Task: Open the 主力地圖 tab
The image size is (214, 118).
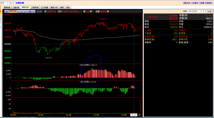Action: coord(45,7)
